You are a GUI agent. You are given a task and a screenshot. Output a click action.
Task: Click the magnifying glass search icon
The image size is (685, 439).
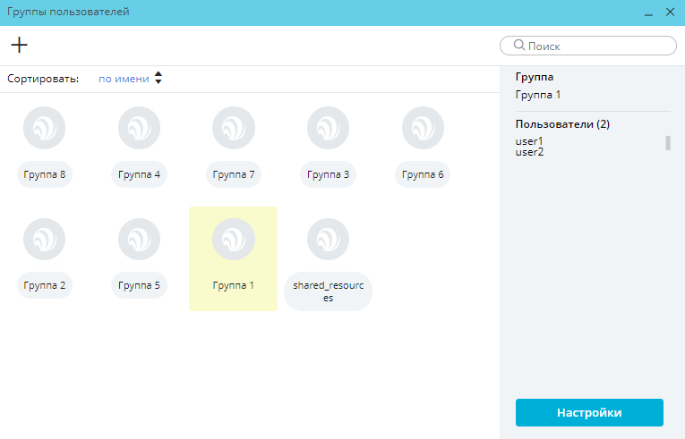(518, 46)
